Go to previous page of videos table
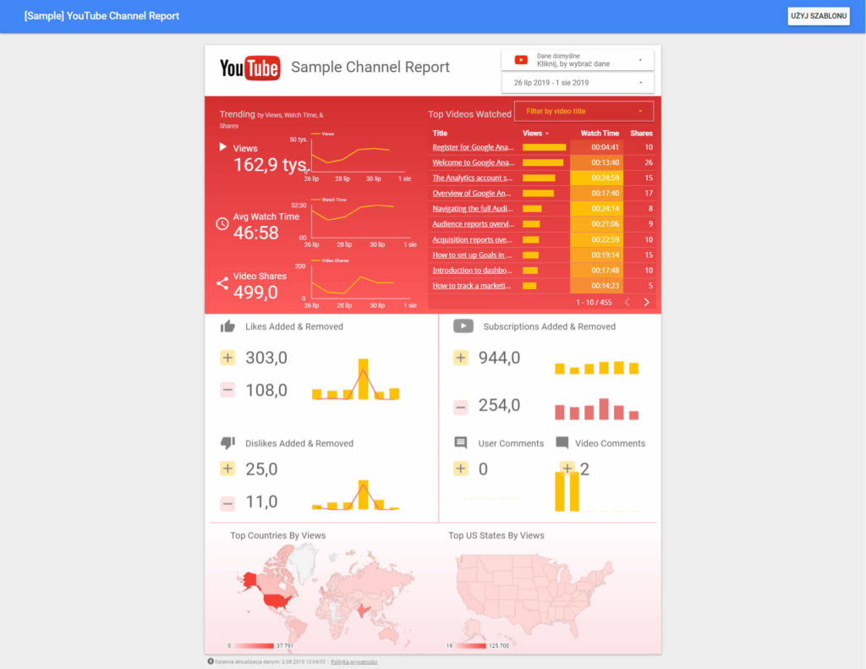 (627, 302)
